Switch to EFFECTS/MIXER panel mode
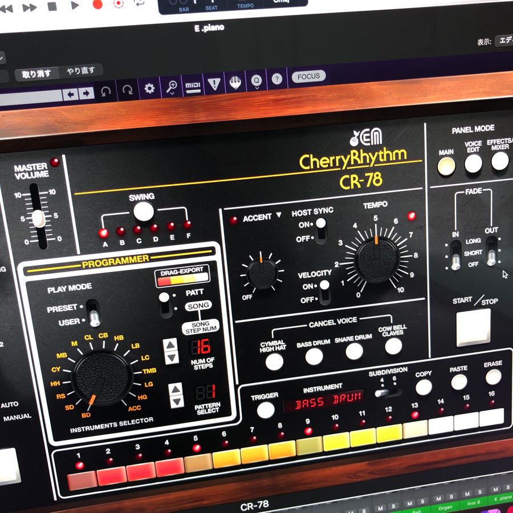 point(500,161)
